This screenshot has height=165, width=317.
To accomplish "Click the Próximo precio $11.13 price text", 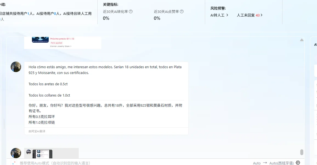I will pos(62,39).
